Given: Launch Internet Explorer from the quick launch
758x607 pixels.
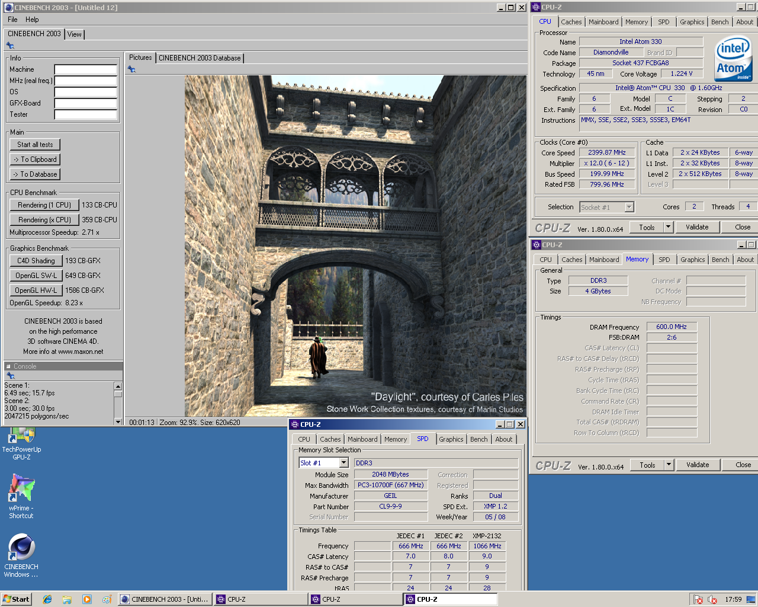Looking at the screenshot, I should [47, 599].
